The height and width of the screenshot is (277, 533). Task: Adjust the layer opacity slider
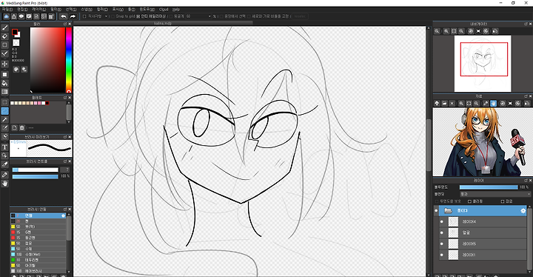point(489,187)
